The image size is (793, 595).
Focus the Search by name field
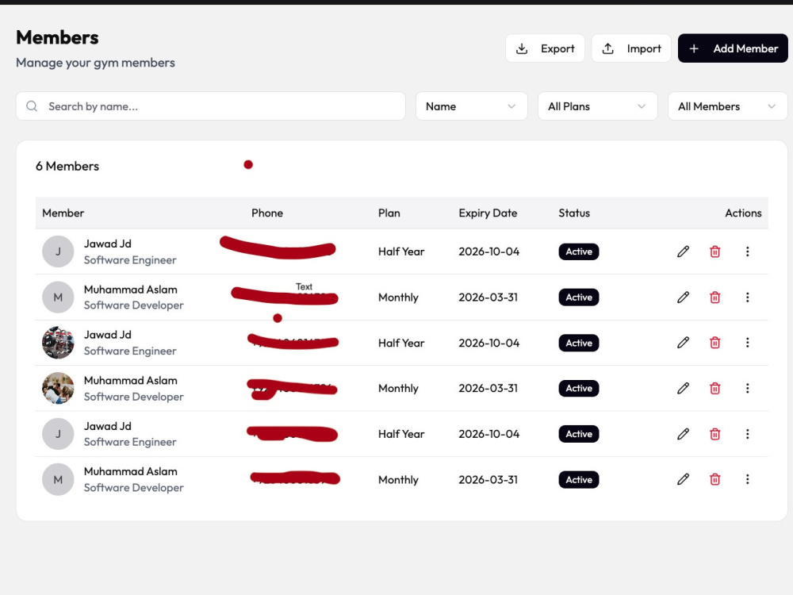(210, 106)
